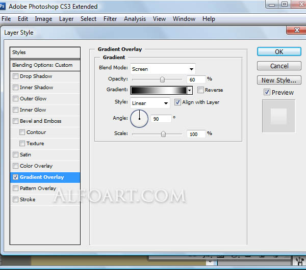Click the Cancel button

tap(279, 66)
